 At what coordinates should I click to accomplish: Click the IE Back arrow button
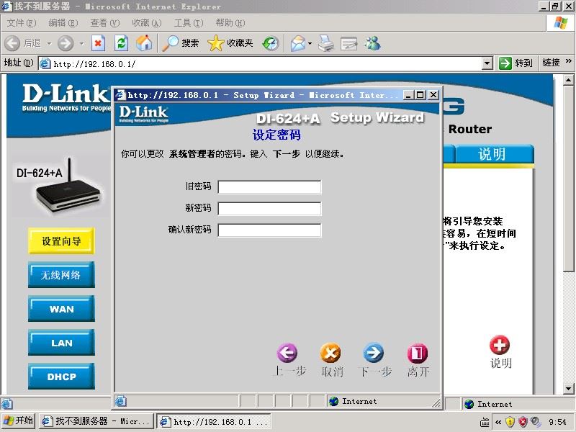pos(12,43)
